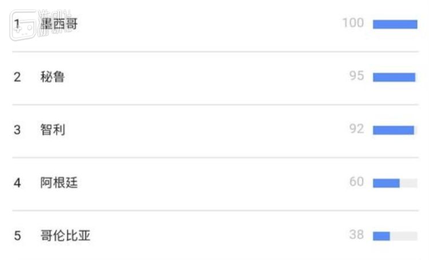Select the 墨西哥 country name
The height and width of the screenshot is (260, 429).
[x=59, y=25]
